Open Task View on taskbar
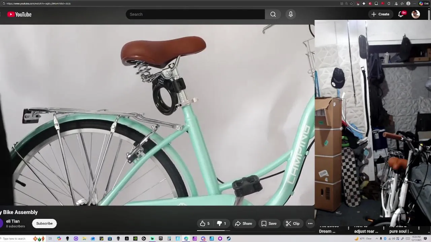 (x=50, y=239)
